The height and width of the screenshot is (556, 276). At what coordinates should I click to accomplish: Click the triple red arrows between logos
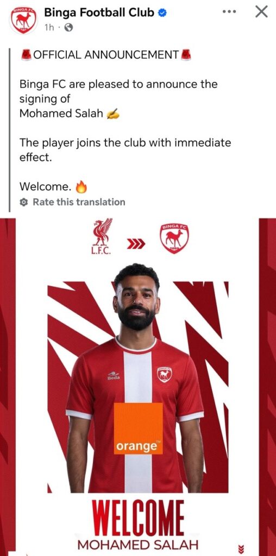coord(136,244)
